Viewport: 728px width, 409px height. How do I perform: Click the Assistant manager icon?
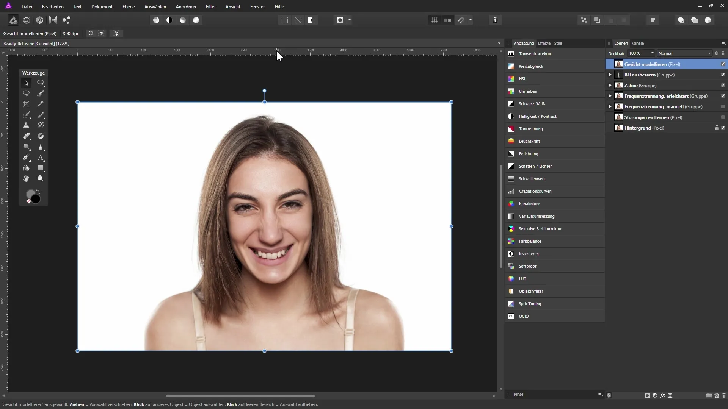click(495, 20)
